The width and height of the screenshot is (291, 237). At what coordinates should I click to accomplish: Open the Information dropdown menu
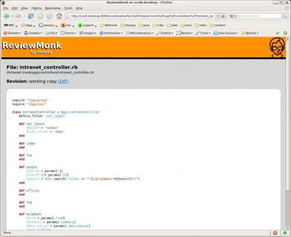tap(111, 33)
